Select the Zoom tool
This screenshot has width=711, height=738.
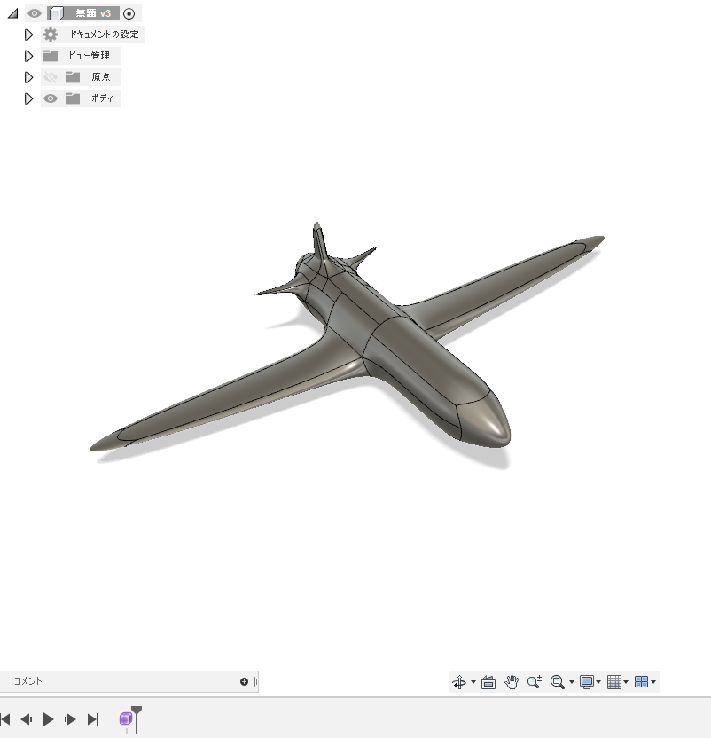[535, 682]
